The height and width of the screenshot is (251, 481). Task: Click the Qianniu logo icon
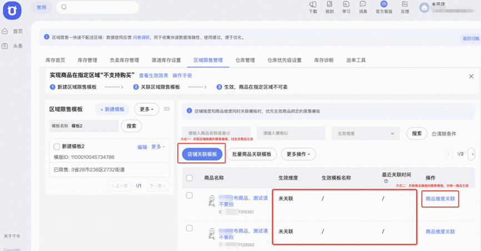point(12,11)
